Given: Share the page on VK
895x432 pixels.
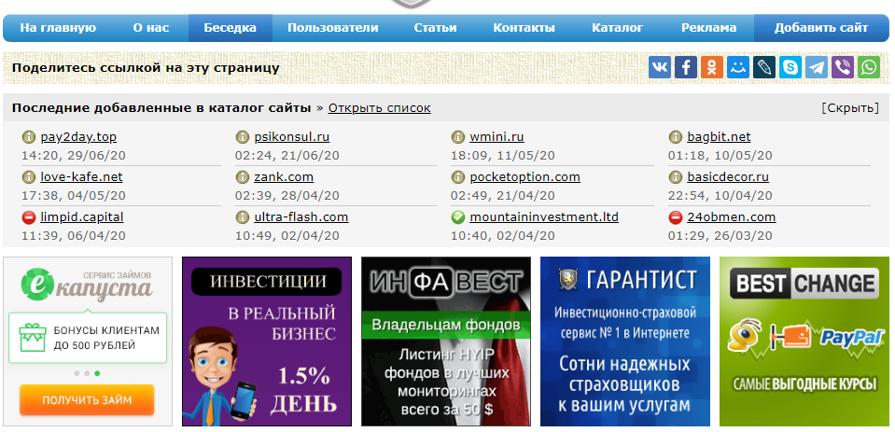Looking at the screenshot, I should 661,67.
